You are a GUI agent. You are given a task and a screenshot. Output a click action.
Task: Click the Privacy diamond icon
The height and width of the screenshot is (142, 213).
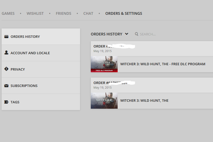[x=6, y=69]
